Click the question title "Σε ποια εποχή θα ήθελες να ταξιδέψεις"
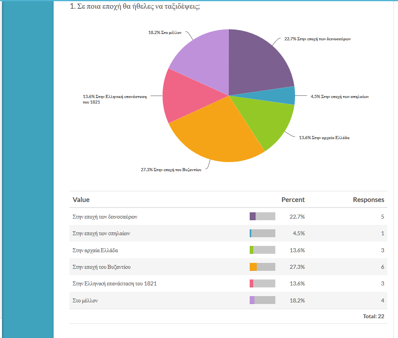Image resolution: width=398 pixels, height=338 pixels. [135, 7]
